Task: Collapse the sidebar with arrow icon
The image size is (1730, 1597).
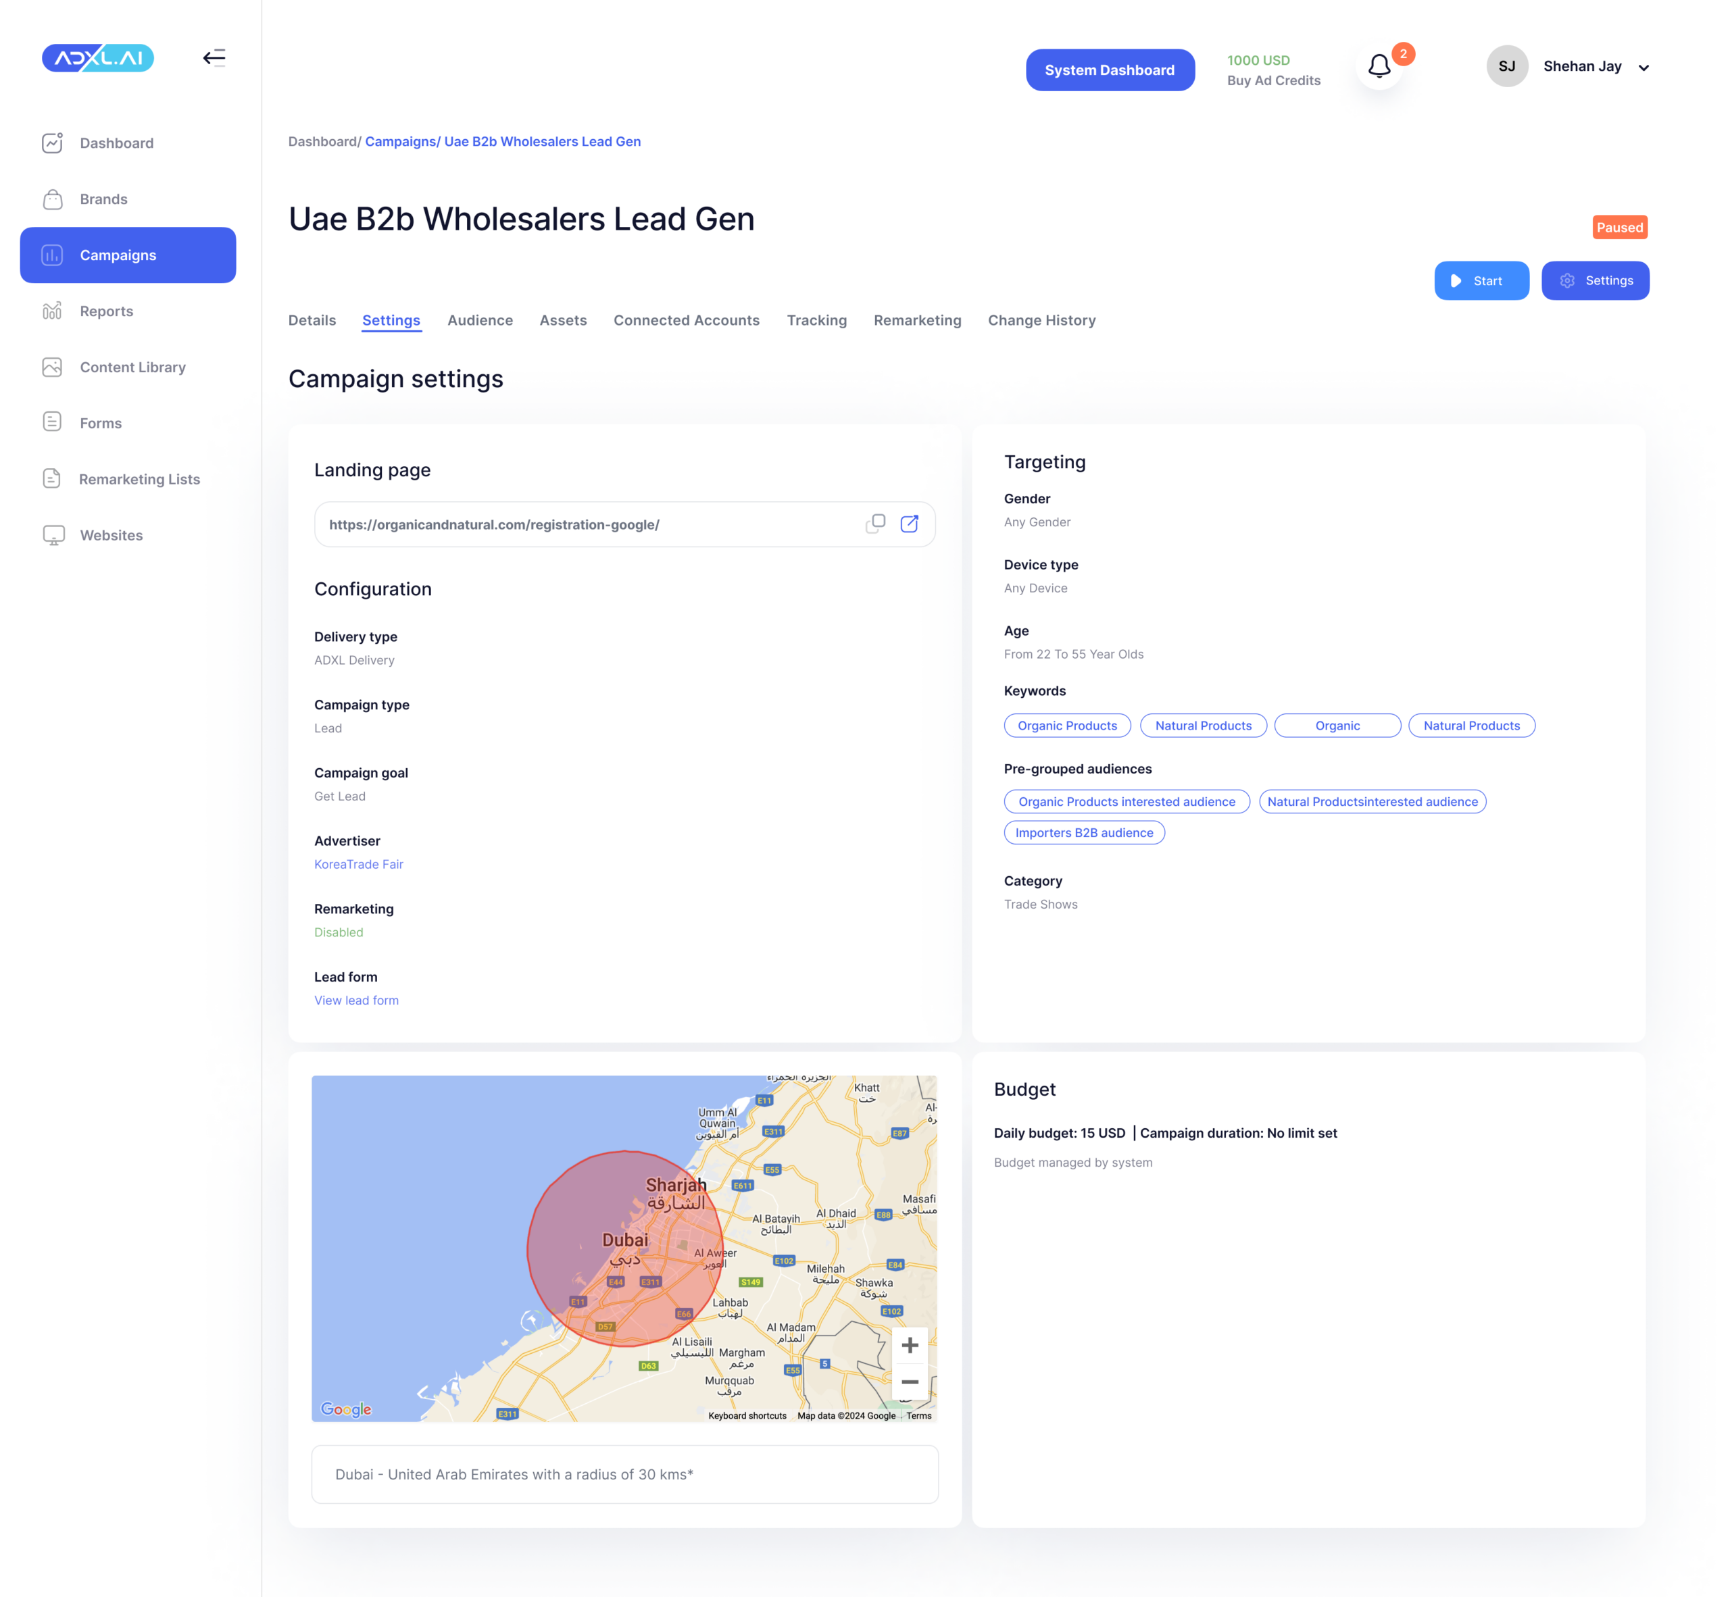Action: 214,58
